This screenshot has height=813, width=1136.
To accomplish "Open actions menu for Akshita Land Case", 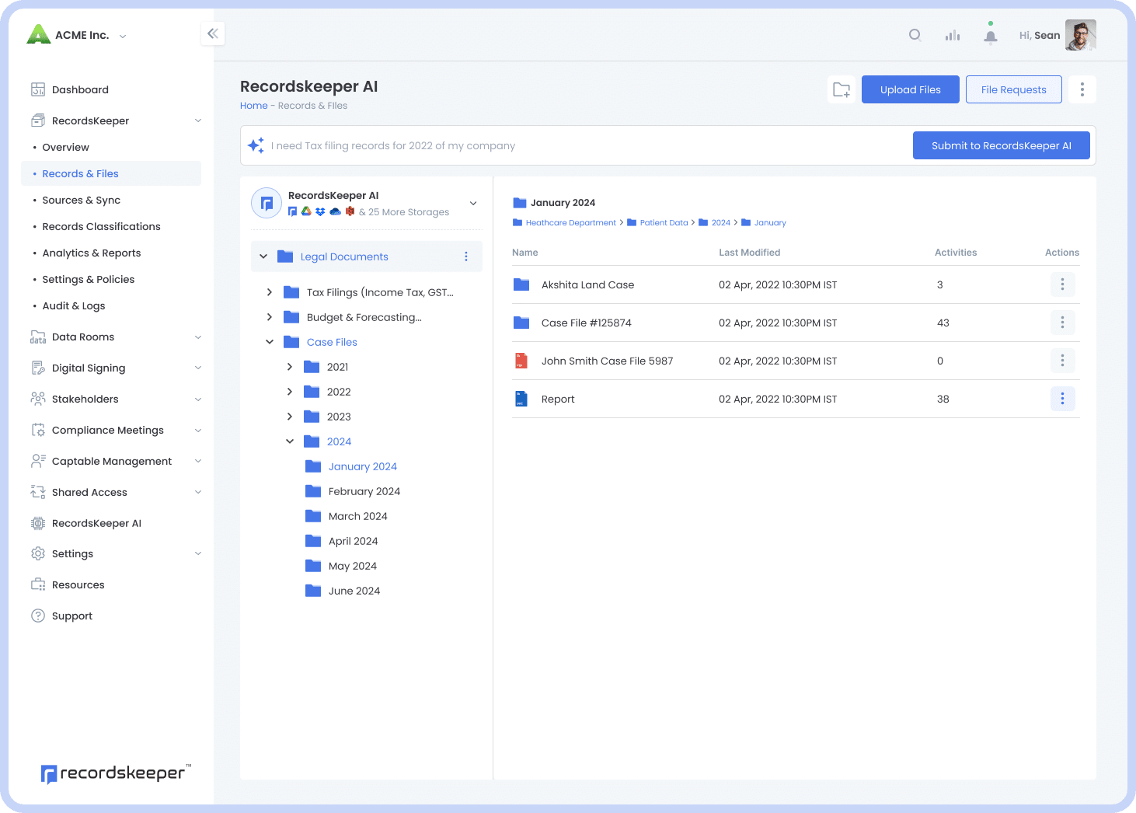I will pyautogui.click(x=1062, y=284).
